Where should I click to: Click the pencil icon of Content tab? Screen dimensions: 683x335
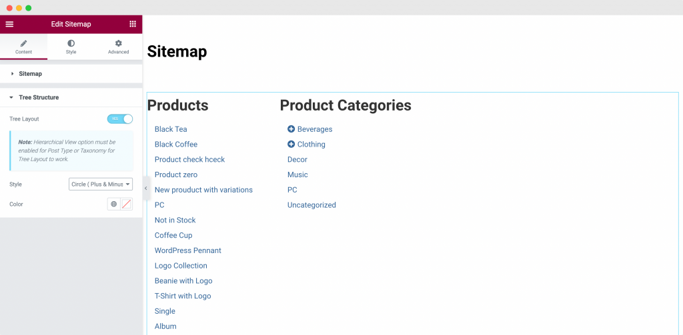tap(23, 43)
